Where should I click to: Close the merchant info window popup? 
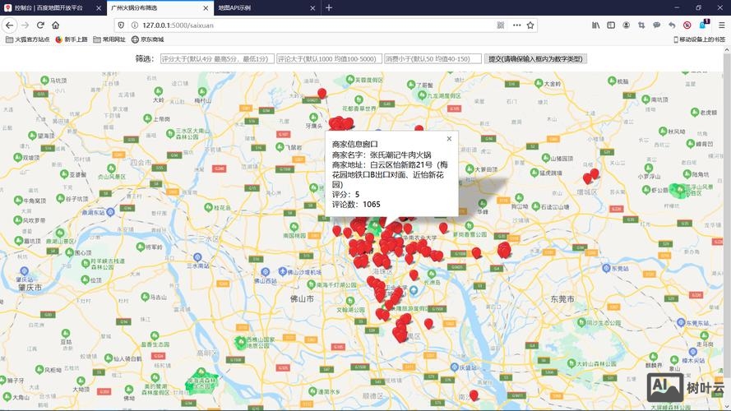click(x=449, y=138)
